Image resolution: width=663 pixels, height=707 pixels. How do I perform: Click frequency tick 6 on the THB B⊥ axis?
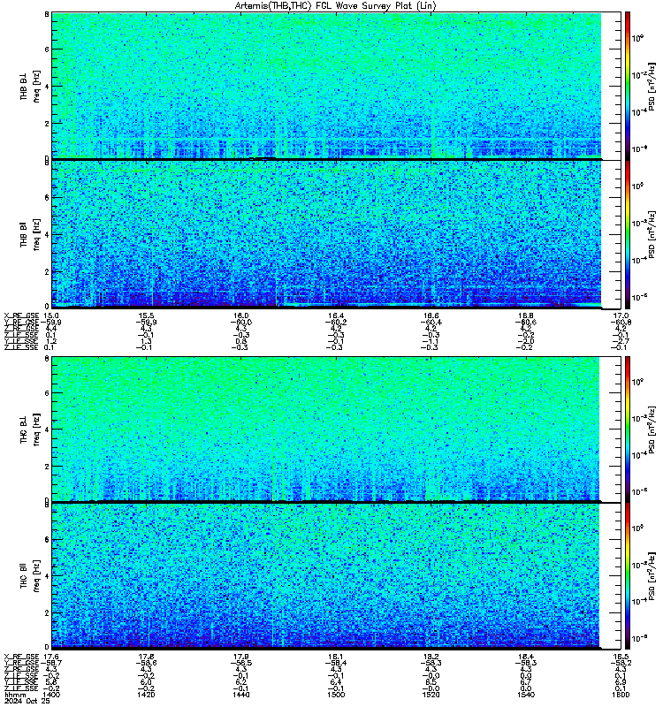click(47, 49)
